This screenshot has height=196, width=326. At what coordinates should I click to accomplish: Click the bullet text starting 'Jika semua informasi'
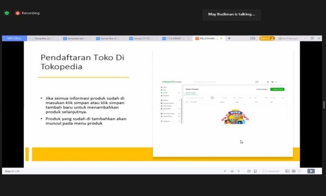click(x=85, y=105)
